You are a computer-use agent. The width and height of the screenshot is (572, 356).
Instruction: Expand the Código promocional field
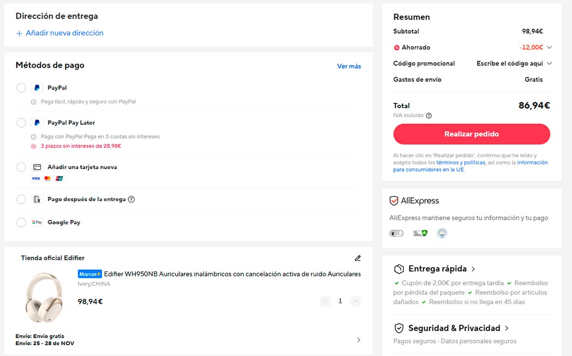pos(549,64)
